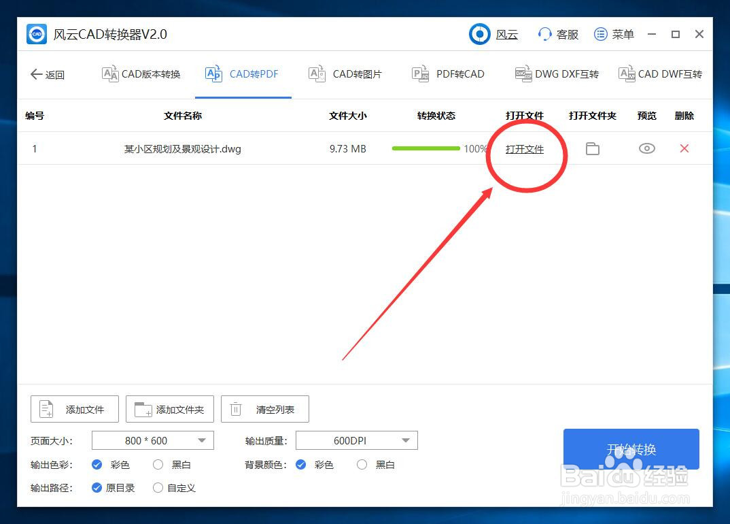
Task: Click the 输出质量 label
Action: [266, 441]
